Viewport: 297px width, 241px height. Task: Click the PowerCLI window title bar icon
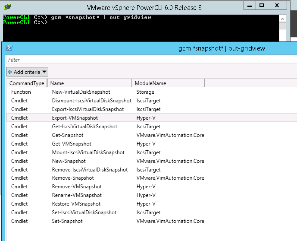click(x=7, y=7)
